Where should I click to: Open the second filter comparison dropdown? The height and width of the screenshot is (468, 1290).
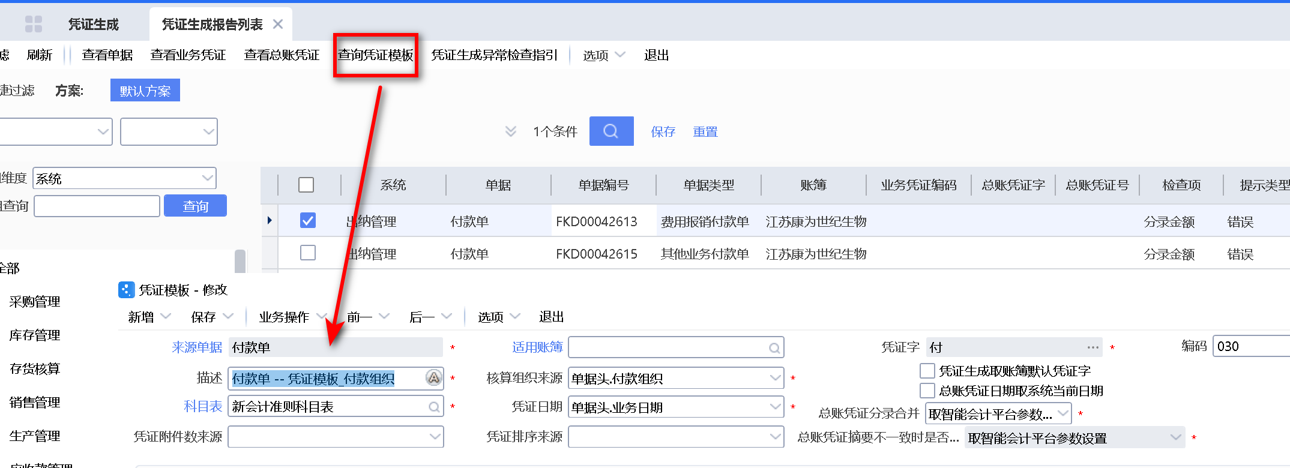click(x=209, y=131)
